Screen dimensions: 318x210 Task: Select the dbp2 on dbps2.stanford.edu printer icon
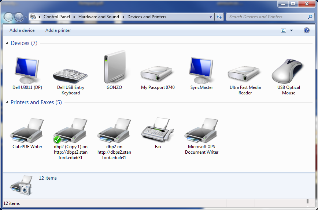(x=114, y=130)
